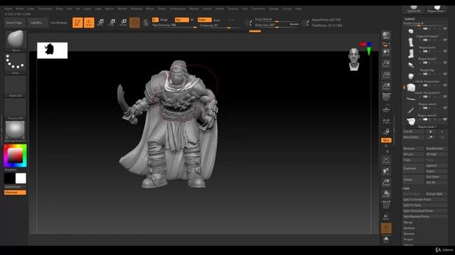Open the Zplugin menu
The height and width of the screenshot is (255, 455).
pos(274,8)
